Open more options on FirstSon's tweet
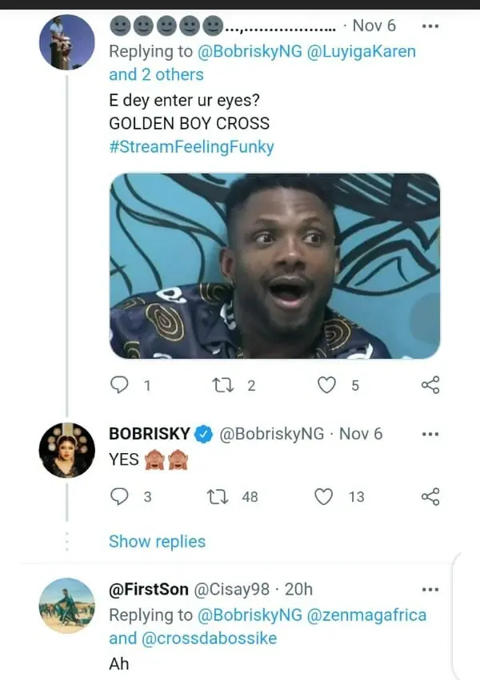The image size is (480, 680). [x=430, y=590]
